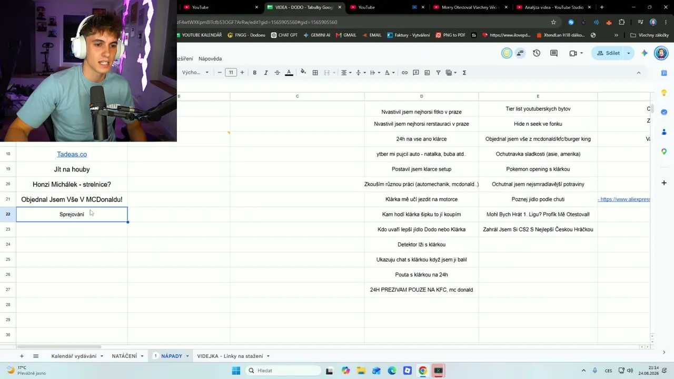Select column D header
674x379 pixels.
pos(421,96)
